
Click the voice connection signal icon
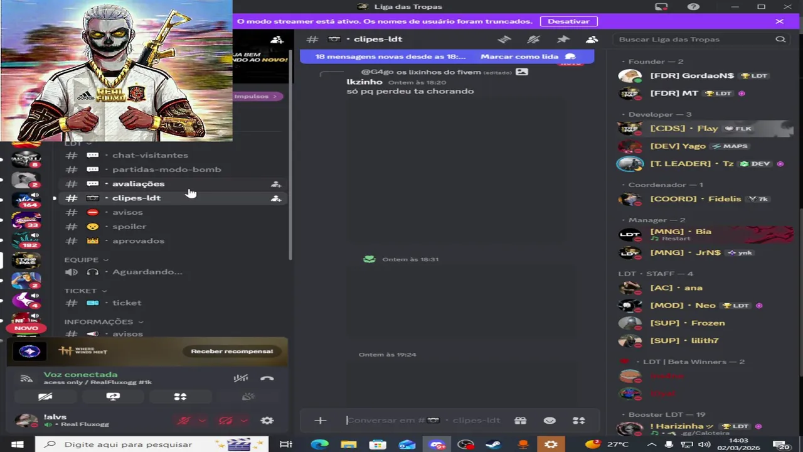coord(26,379)
